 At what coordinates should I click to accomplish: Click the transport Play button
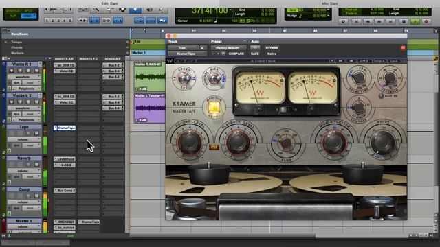(x=415, y=21)
